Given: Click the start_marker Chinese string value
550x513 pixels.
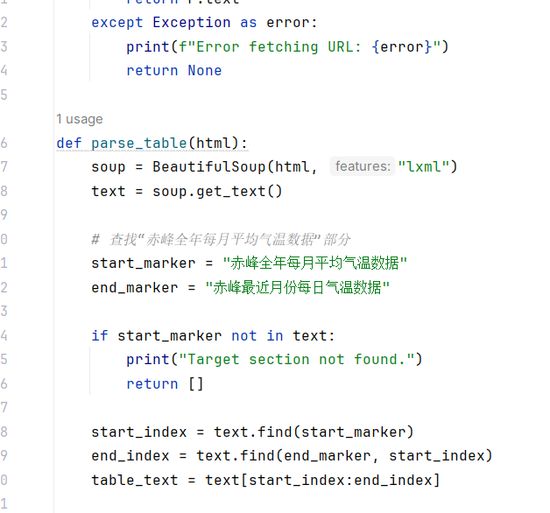Looking at the screenshot, I should (x=314, y=263).
